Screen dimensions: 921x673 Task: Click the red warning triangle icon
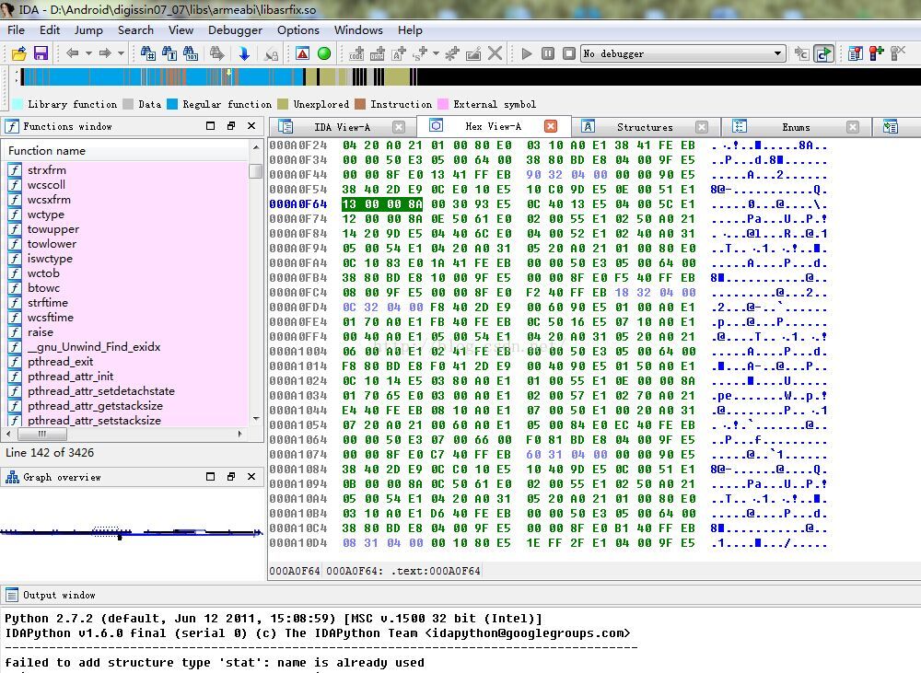tap(302, 53)
